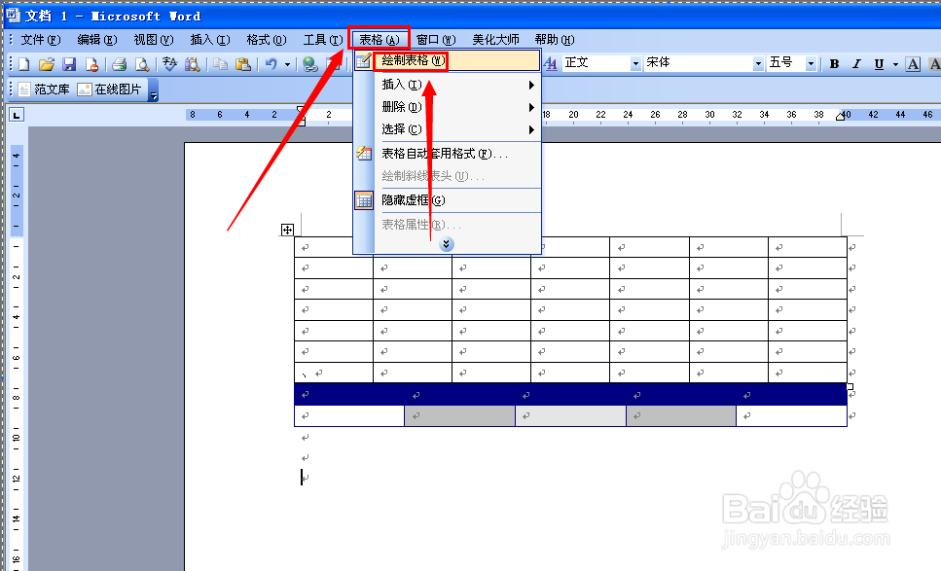Run the spelling and grammar check

point(167,62)
